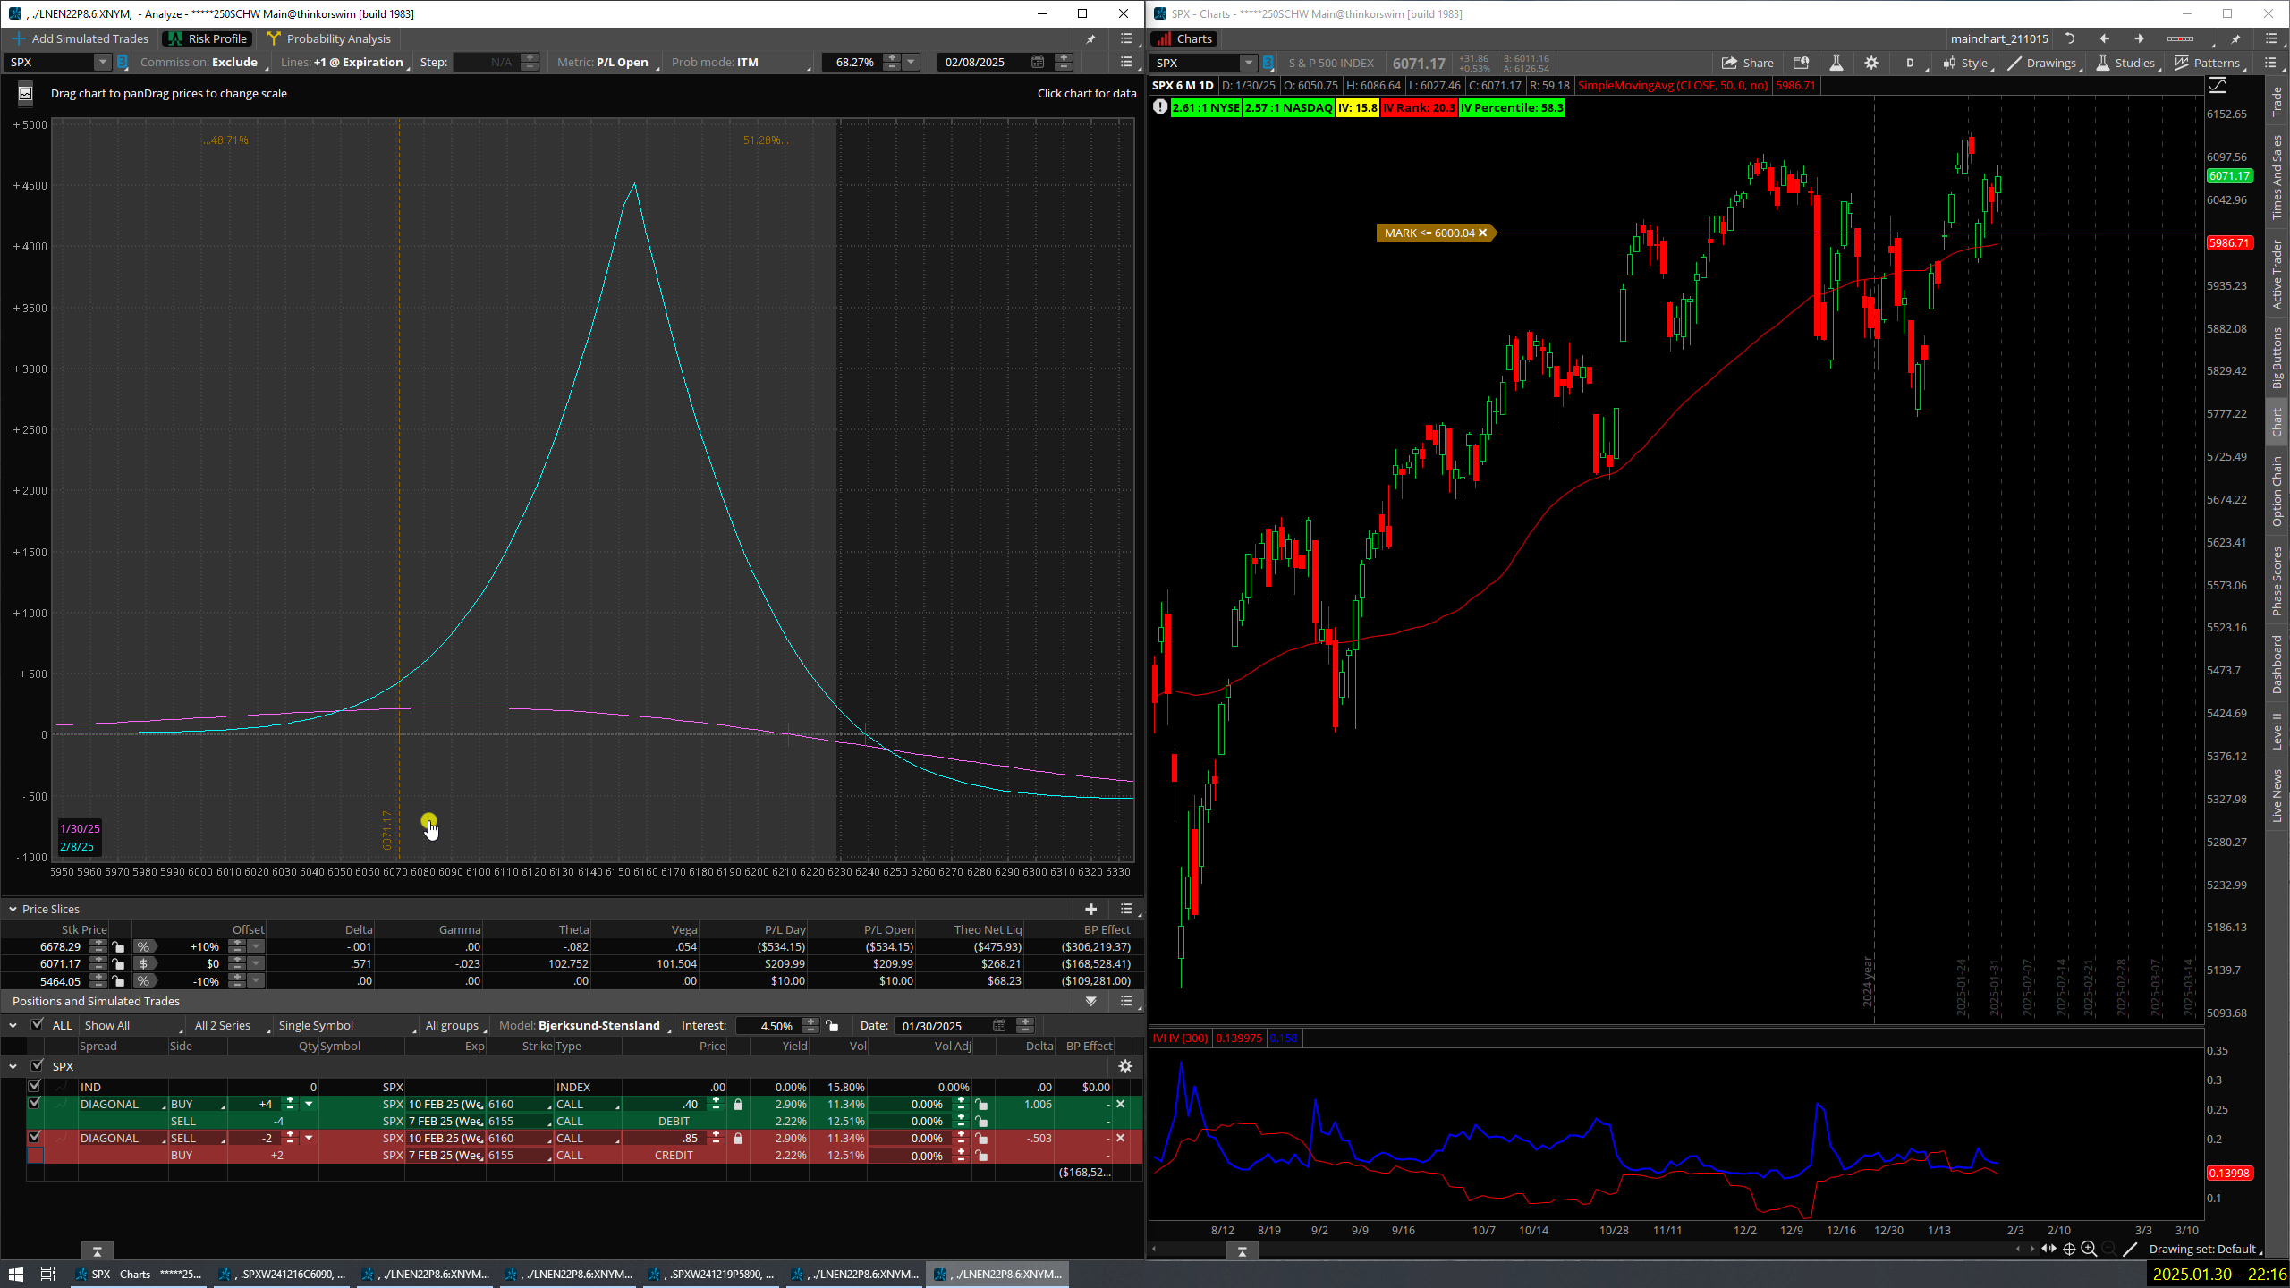Open the Option Chain sidebar tab
2290x1288 pixels.
[2277, 491]
